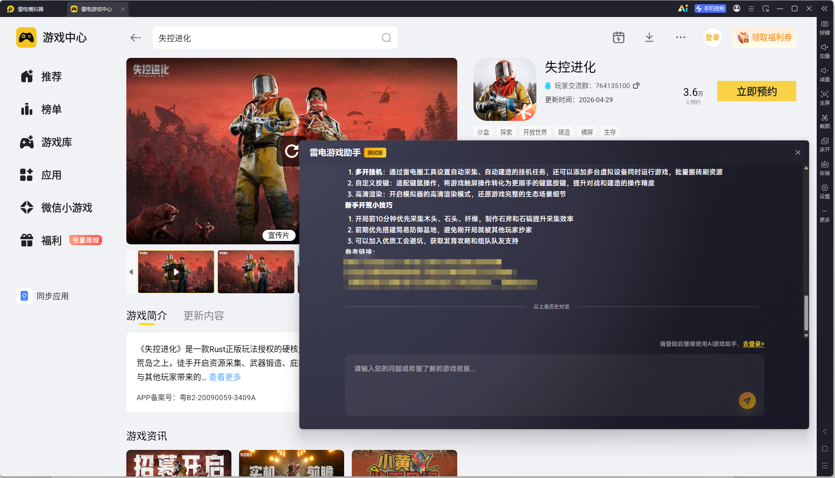
Task: Open the 榜单 rankings page
Action: pyautogui.click(x=41, y=109)
